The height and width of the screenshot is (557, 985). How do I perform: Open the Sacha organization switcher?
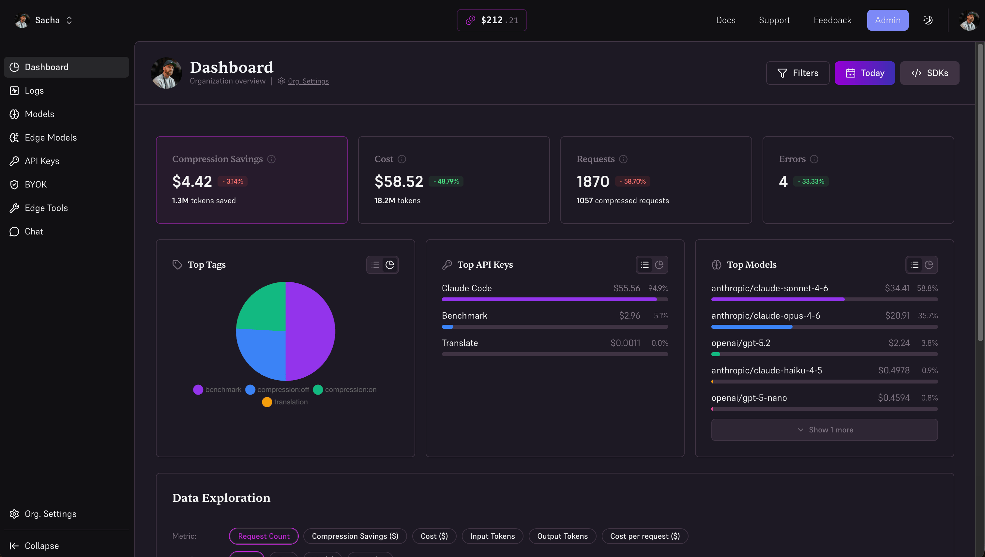tap(43, 20)
